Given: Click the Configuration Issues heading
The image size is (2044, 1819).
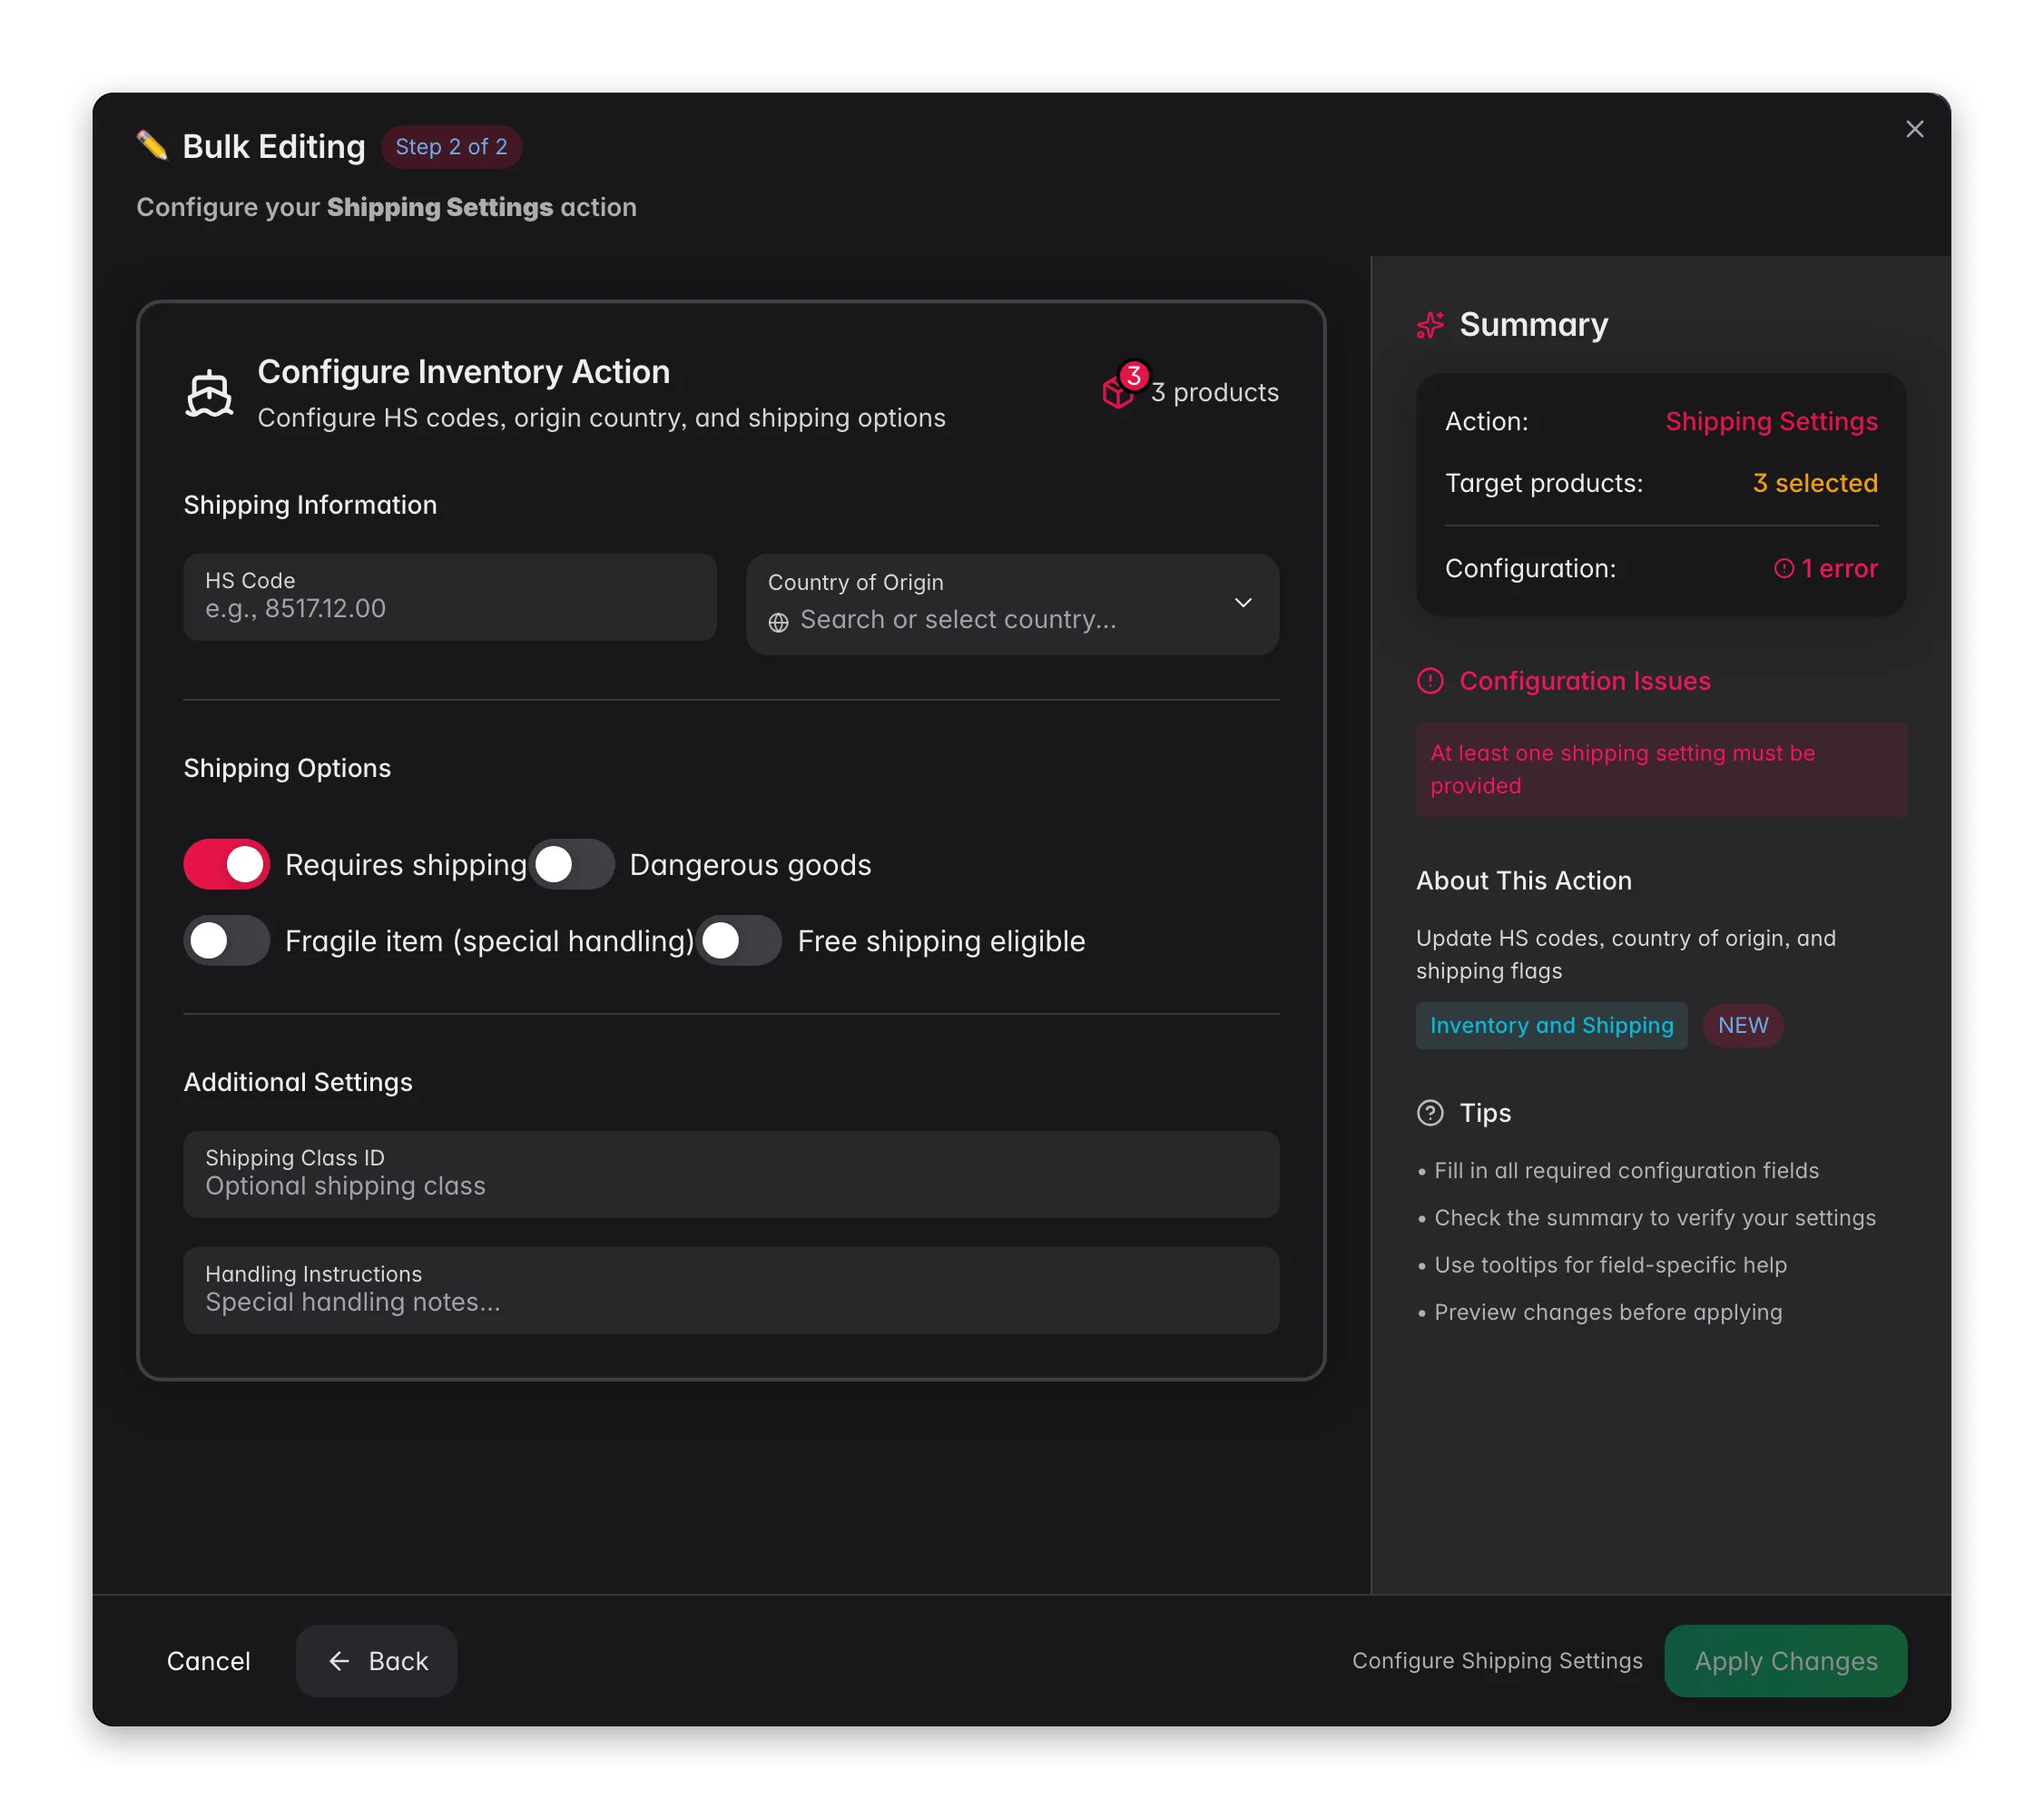Looking at the screenshot, I should point(1585,681).
